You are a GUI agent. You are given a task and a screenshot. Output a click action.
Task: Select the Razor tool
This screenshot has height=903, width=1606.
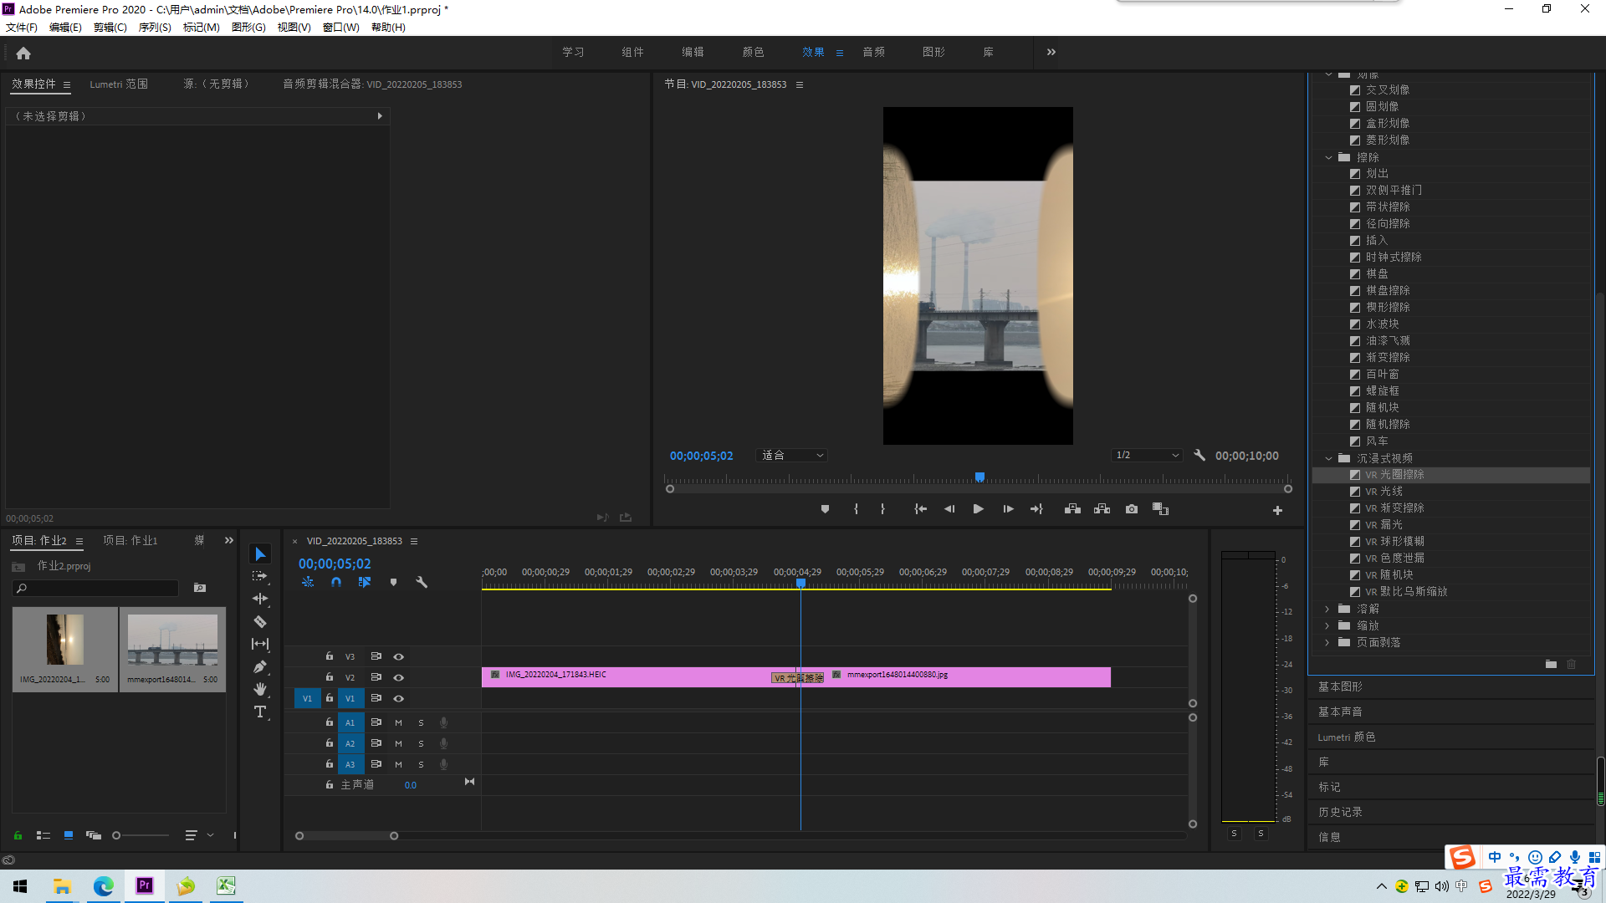[260, 621]
